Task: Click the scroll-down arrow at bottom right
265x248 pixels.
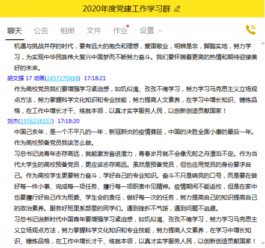Action: [x=262, y=243]
